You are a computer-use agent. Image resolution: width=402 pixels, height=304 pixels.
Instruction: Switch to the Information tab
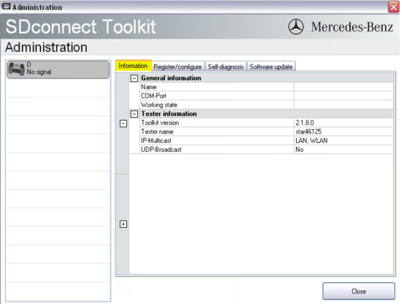pyautogui.click(x=133, y=66)
